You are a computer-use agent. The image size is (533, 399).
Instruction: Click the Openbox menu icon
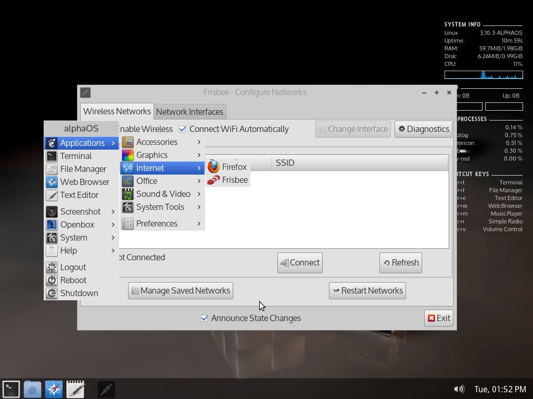coord(52,224)
